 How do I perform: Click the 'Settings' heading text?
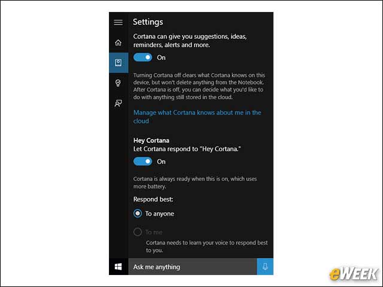[148, 22]
